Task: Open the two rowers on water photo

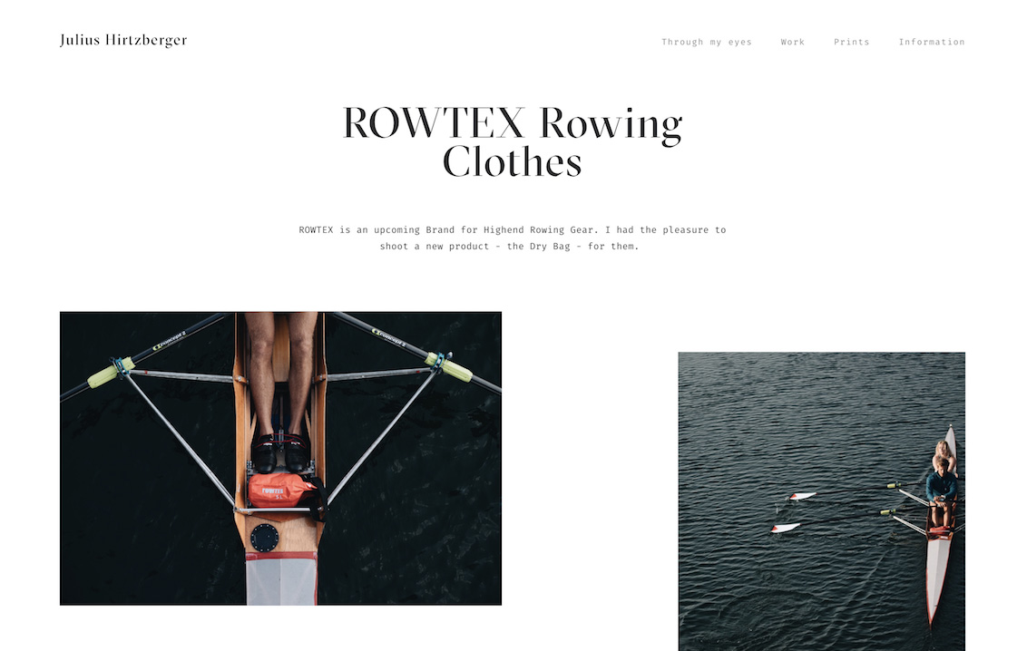Action: 821,501
